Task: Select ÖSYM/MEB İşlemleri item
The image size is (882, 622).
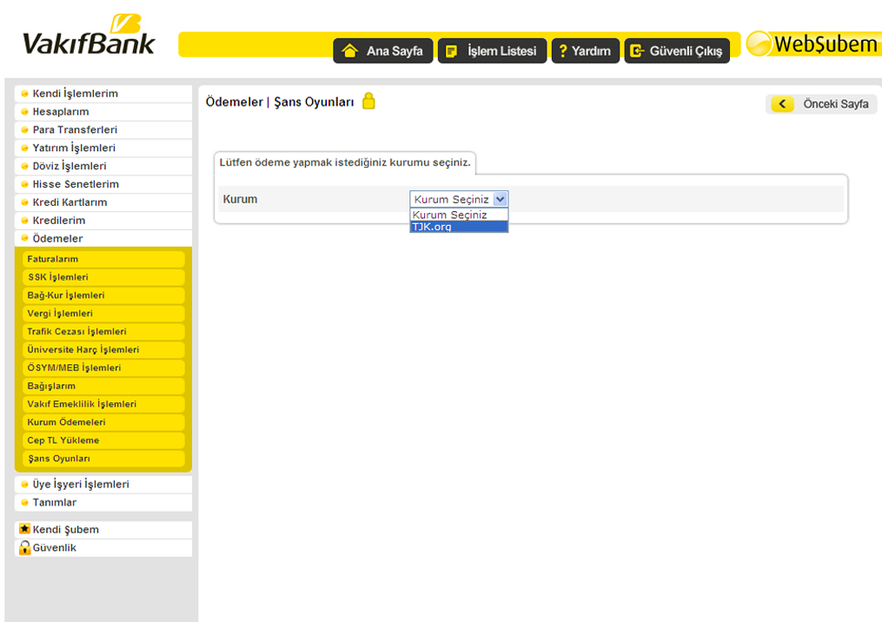Action: pos(103,367)
